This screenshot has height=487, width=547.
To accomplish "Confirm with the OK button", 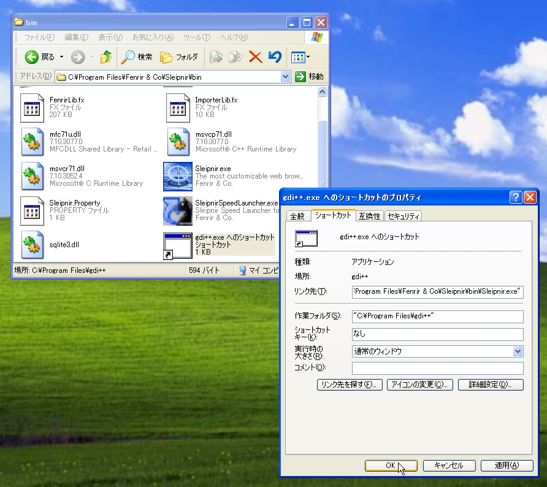I will [x=391, y=466].
